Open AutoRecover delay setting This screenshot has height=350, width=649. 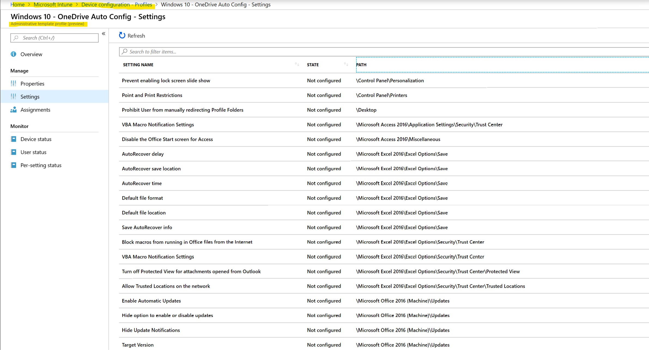click(x=143, y=154)
